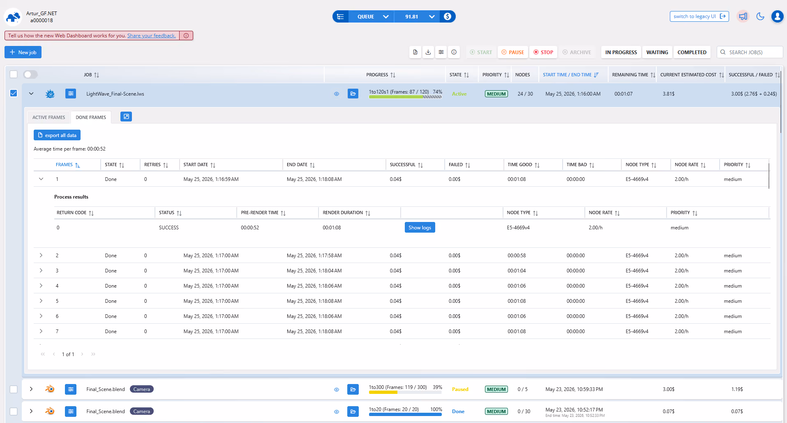Toggle dark mode with the moon icon
This screenshot has height=423, width=787.
pyautogui.click(x=760, y=16)
